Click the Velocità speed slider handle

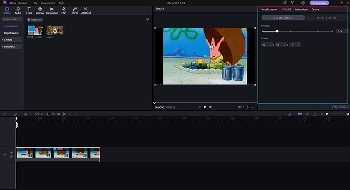[x=277, y=31]
